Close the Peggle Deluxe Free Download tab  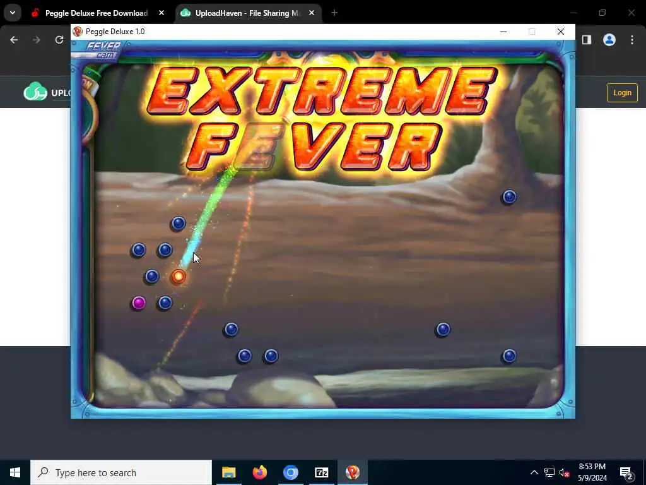pos(161,13)
